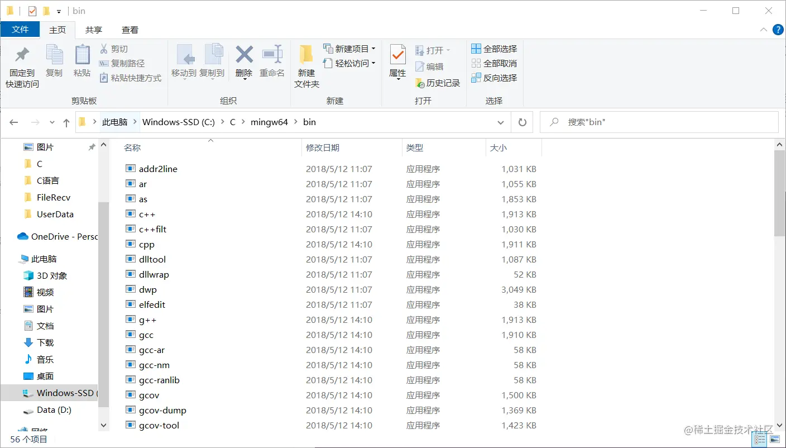
Task: Click the Refresh button beside the address bar
Action: tap(523, 122)
